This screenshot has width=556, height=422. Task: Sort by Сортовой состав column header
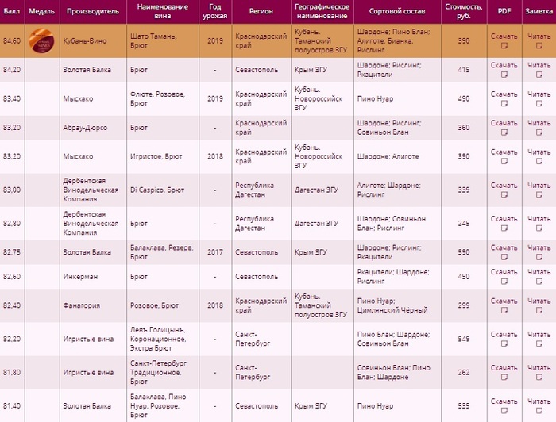(397, 11)
